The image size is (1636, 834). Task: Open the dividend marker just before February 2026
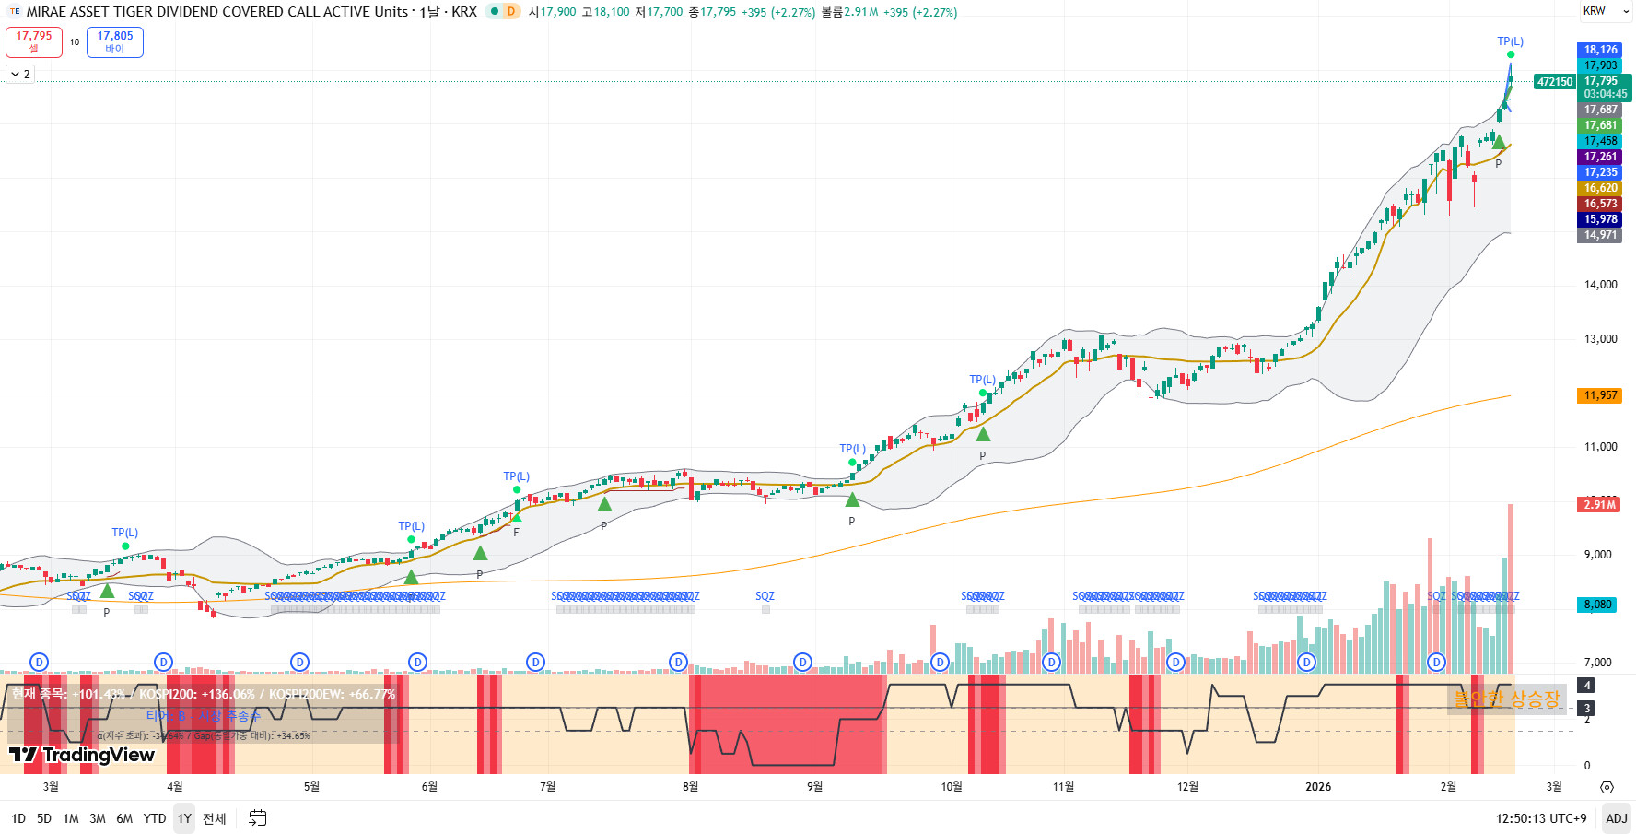click(1437, 662)
